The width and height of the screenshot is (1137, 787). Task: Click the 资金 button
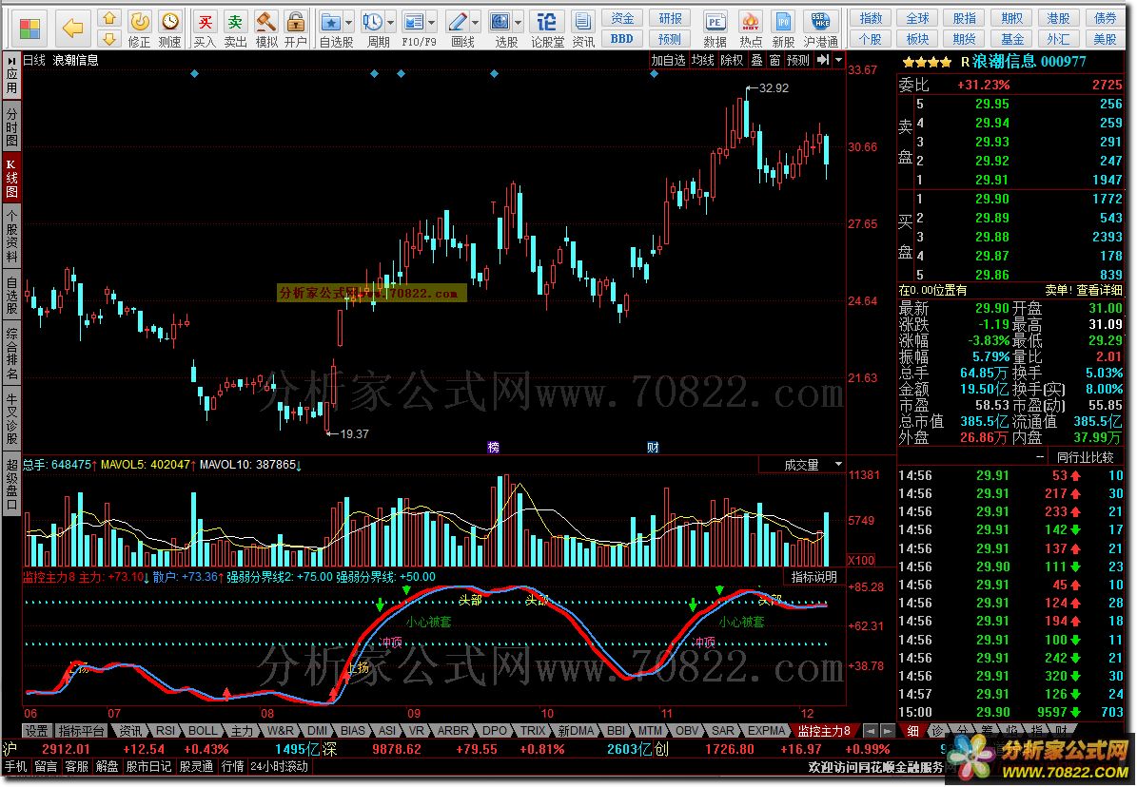coord(622,19)
